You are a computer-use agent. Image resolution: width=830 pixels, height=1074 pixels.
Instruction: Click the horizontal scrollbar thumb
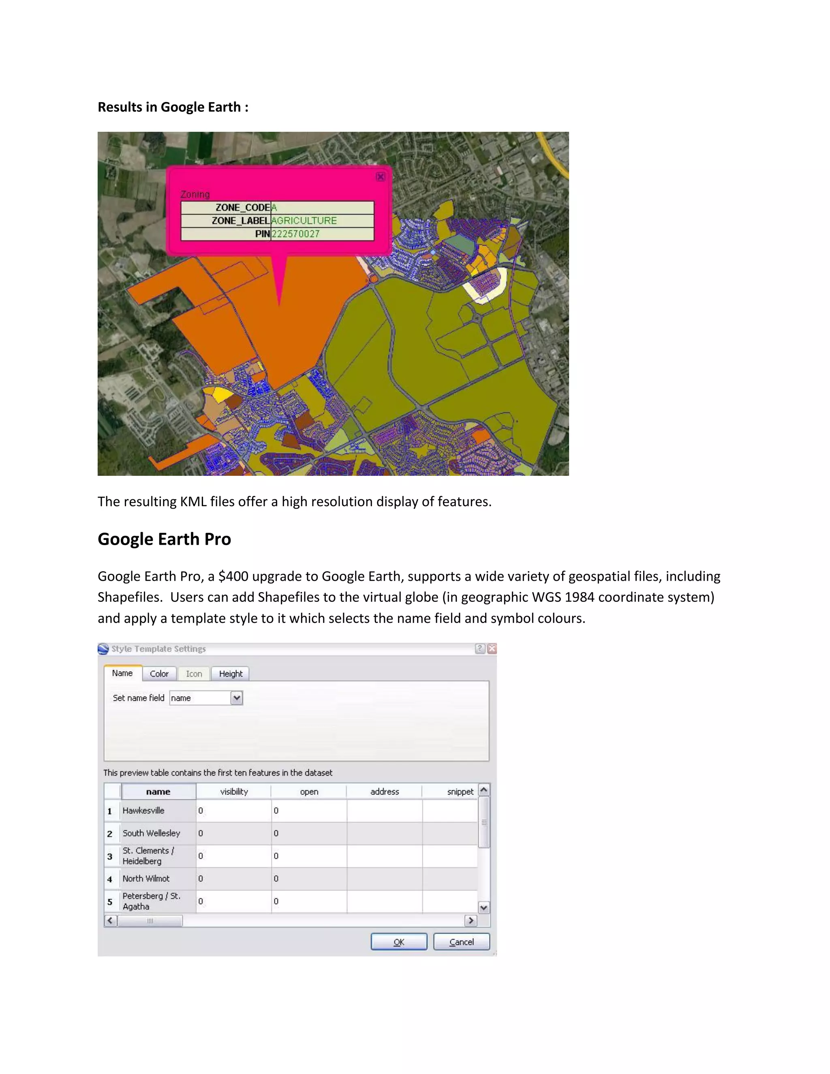coord(150,920)
